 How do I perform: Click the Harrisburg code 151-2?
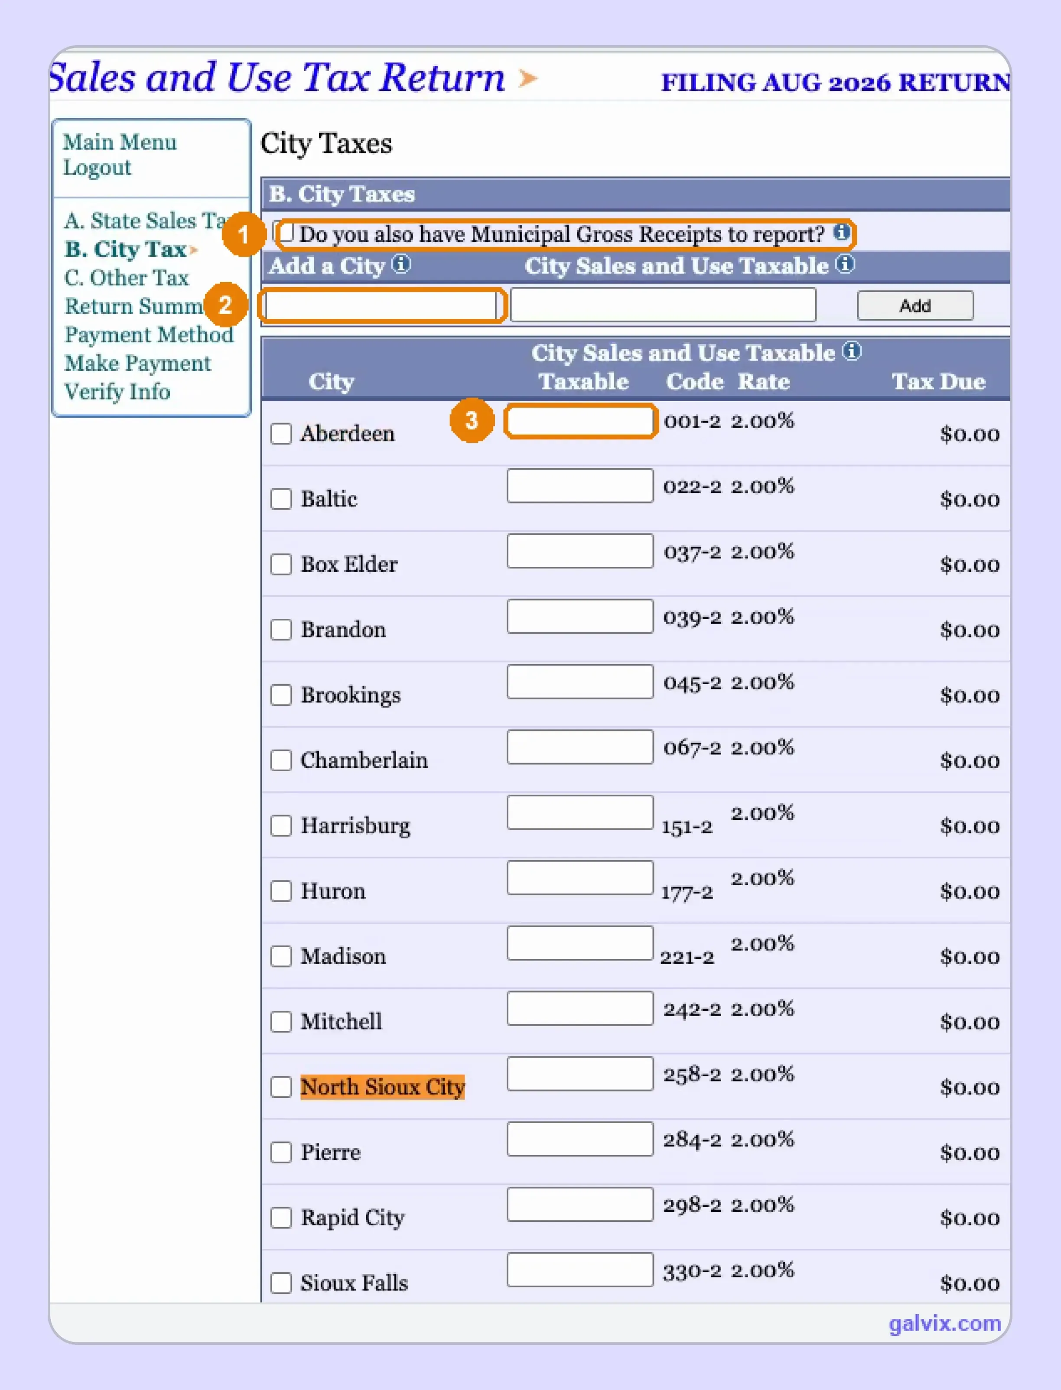687,827
